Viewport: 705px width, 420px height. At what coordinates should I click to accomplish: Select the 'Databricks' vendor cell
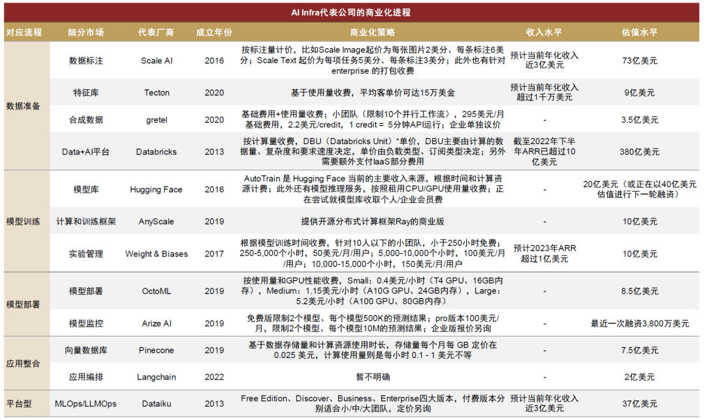tap(157, 152)
